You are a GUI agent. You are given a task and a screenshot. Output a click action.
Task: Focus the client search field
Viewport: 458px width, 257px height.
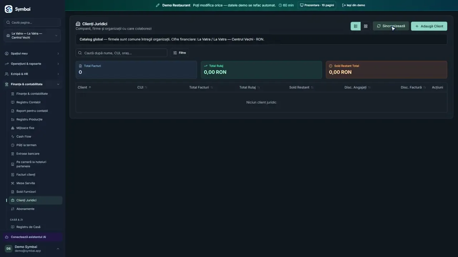click(121, 53)
